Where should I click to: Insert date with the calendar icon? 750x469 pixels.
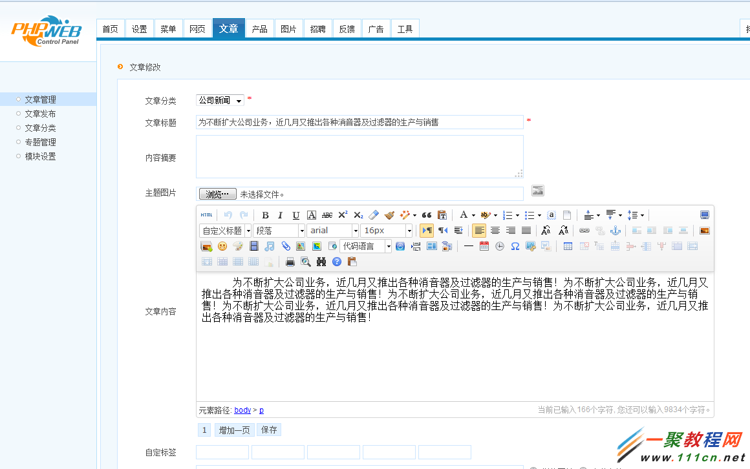point(484,246)
